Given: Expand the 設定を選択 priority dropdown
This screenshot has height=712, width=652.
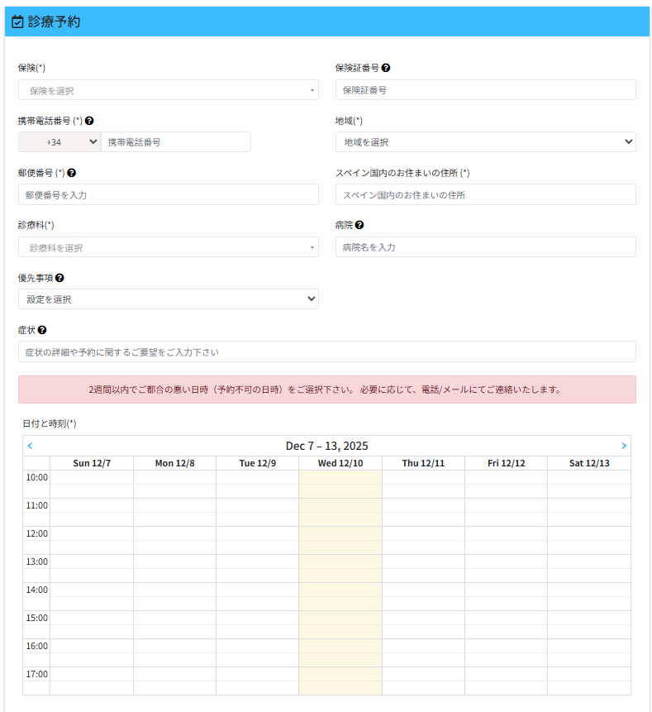Looking at the screenshot, I should tap(168, 299).
